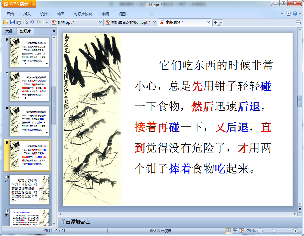Switch to the 礼物.ppt document tab
This screenshot has width=304, height=236.
[66, 23]
